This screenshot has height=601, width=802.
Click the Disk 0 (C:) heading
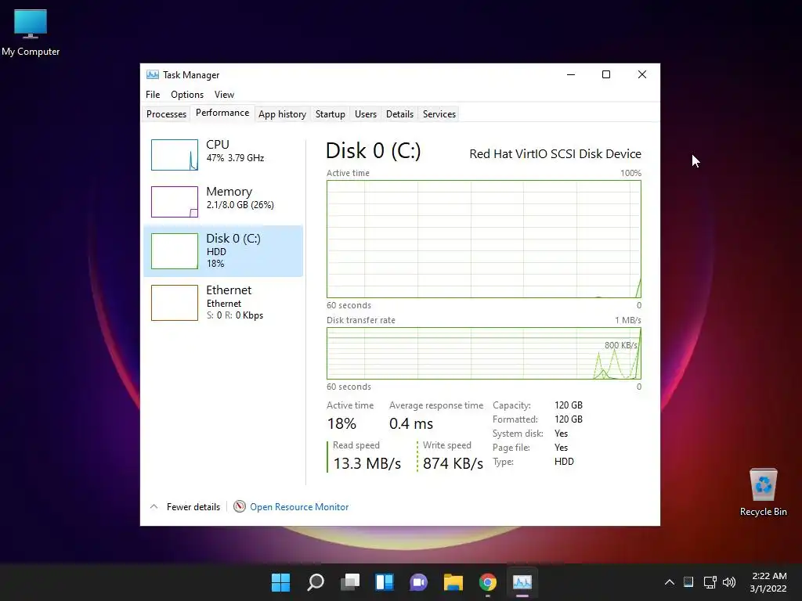[374, 151]
